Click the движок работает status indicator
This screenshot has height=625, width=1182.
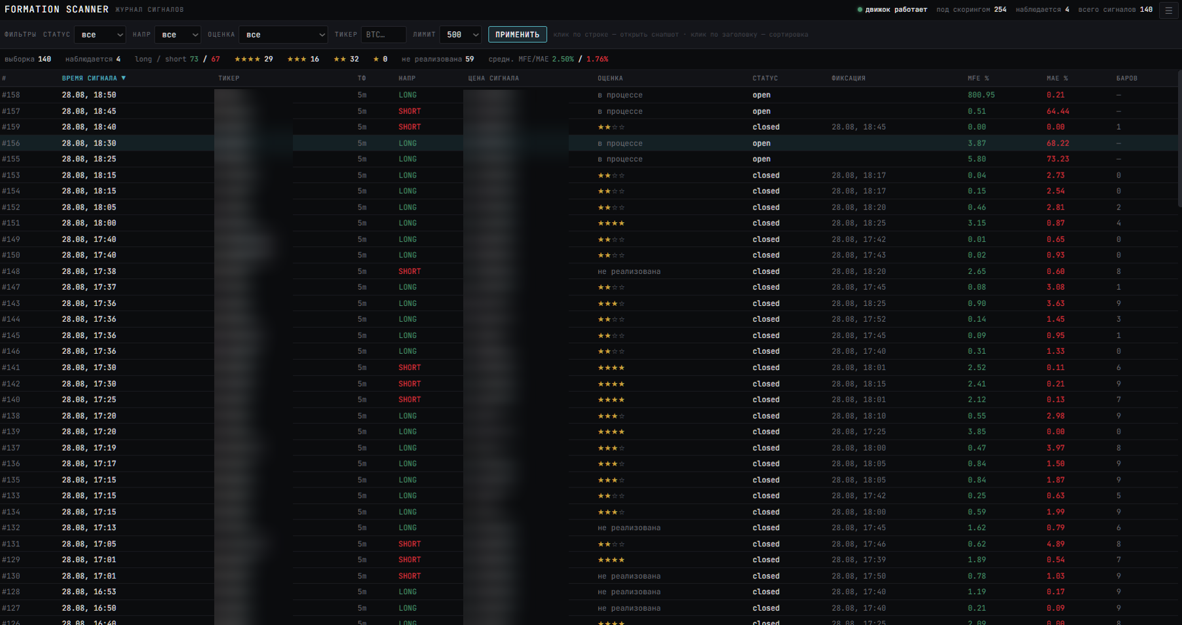(892, 10)
